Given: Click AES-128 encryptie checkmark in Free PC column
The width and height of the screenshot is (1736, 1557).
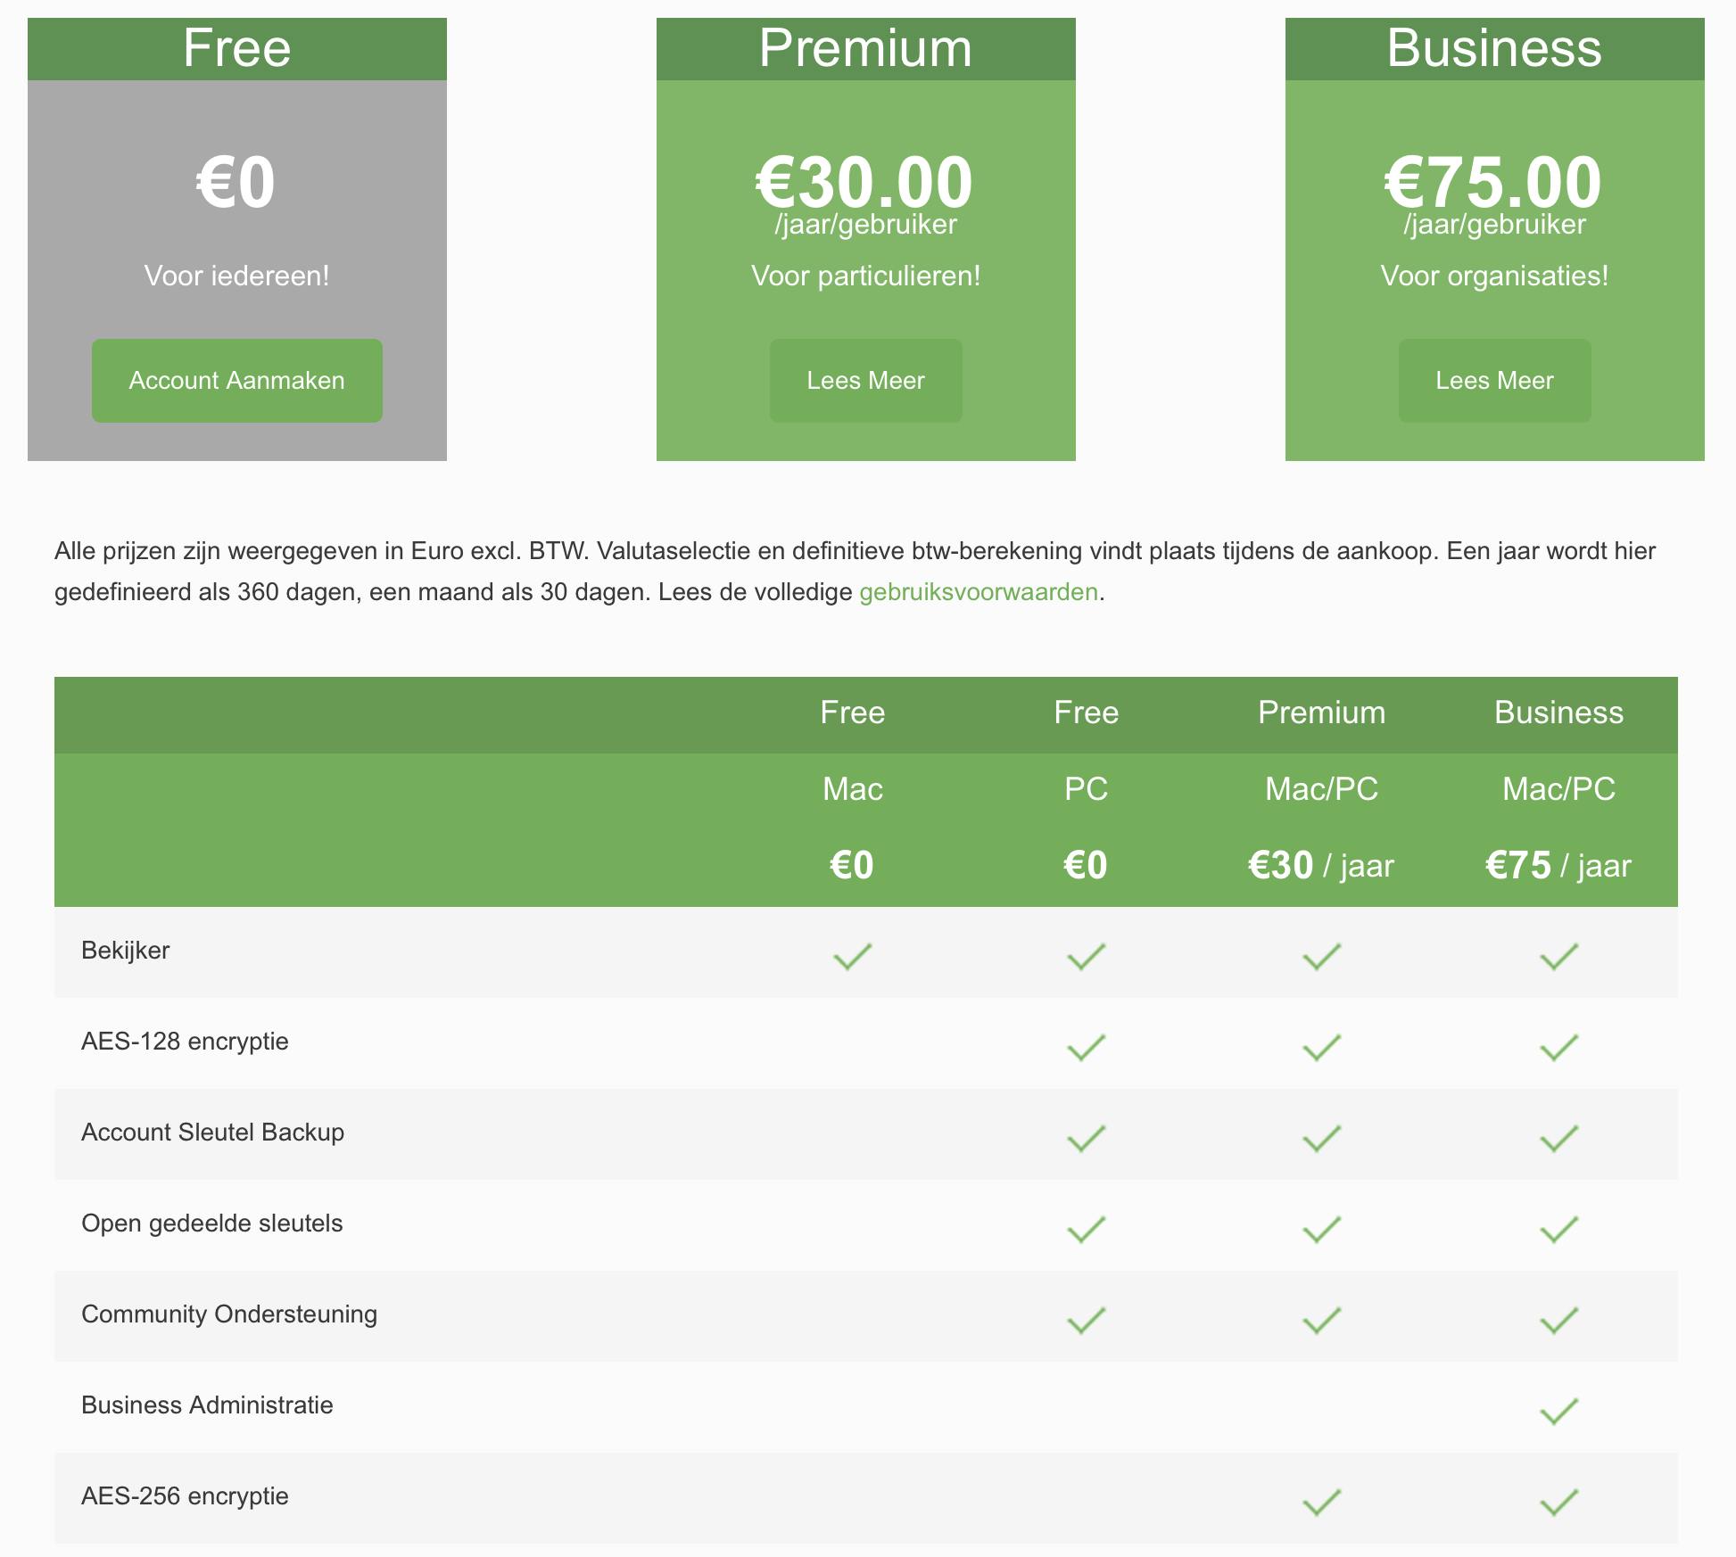Looking at the screenshot, I should pyautogui.click(x=1086, y=1047).
